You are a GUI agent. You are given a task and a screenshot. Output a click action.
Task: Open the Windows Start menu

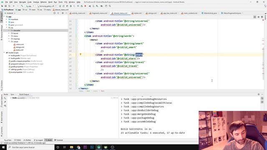pyautogui.click(x=3, y=147)
